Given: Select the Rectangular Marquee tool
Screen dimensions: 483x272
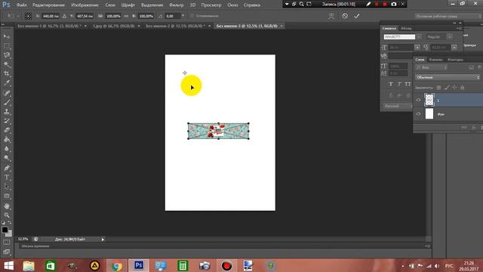Looking at the screenshot, I should pos(7,46).
